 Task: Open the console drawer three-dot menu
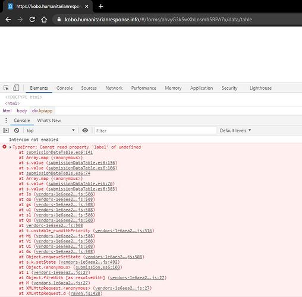(6, 120)
